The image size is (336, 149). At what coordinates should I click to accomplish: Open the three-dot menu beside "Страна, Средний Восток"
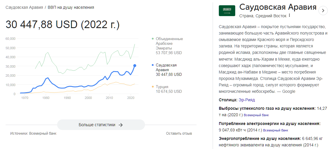point(289,16)
